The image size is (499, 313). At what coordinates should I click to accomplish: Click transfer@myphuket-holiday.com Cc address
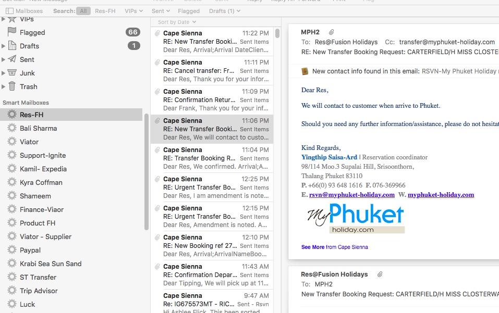coord(447,42)
